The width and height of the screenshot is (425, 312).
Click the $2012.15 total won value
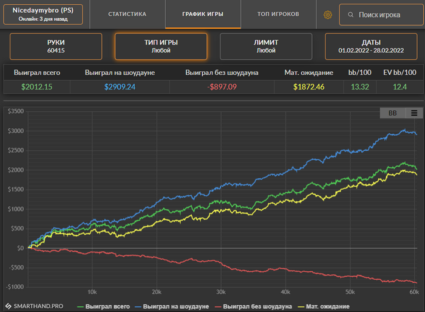point(37,87)
